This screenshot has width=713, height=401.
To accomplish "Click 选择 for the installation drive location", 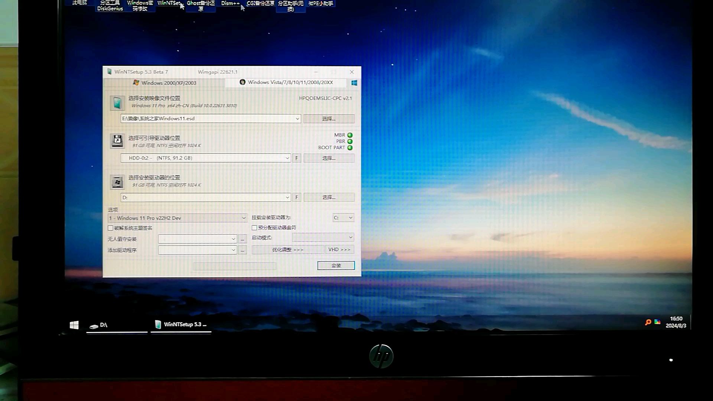I will tap(329, 198).
